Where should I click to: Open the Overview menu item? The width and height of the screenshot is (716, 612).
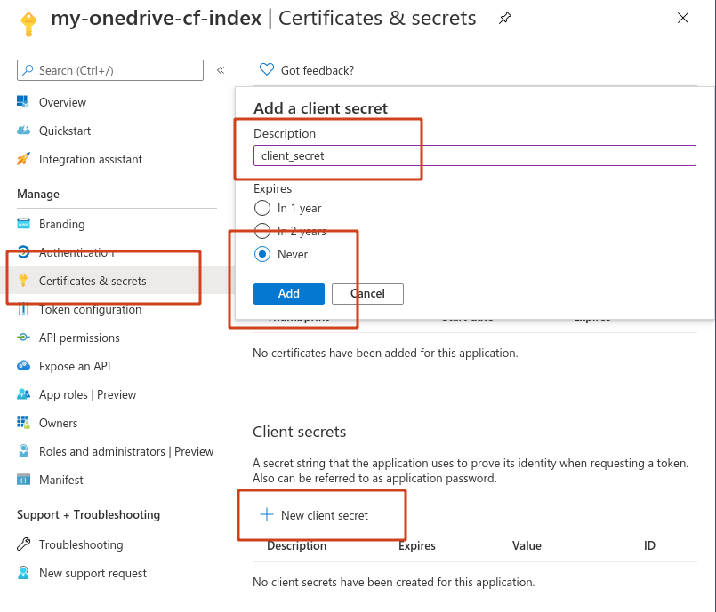tap(62, 102)
